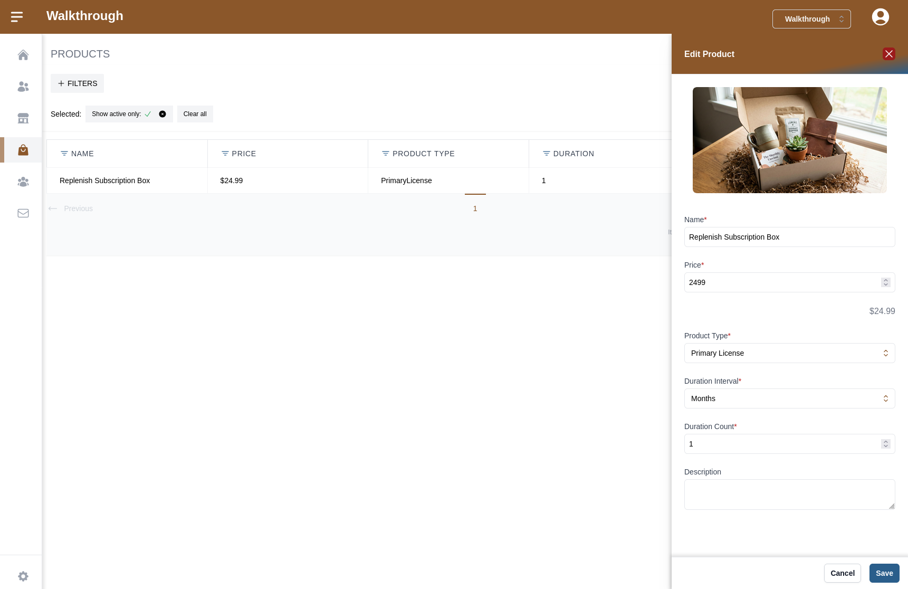This screenshot has width=908, height=589.
Task: Open the teams group icon in the sidebar
Action: tap(23, 182)
